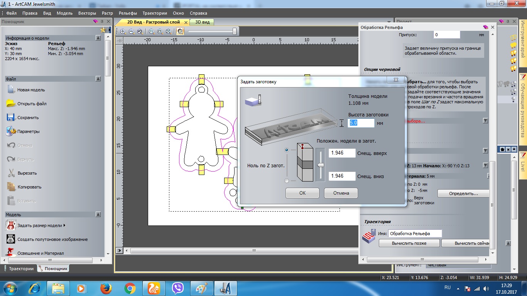The width and height of the screenshot is (527, 296).
Task: Switch to the 3D вид tab
Action: point(202,22)
